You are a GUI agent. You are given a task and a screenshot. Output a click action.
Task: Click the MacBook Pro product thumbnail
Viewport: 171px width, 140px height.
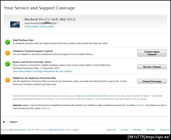(x=15, y=24)
